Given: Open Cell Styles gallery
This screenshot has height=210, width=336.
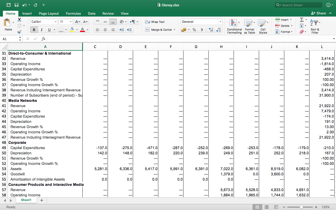Looking at the screenshot, I should click(263, 26).
